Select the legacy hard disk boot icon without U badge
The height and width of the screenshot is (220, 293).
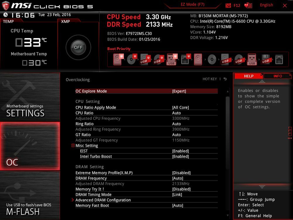click(x=198, y=59)
